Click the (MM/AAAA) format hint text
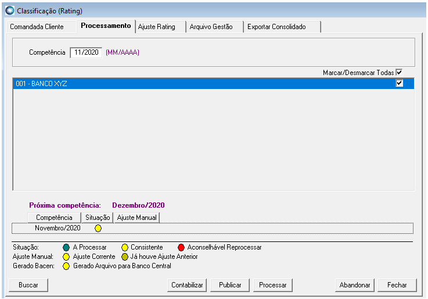Image resolution: width=428 pixels, height=299 pixels. pyautogui.click(x=123, y=52)
